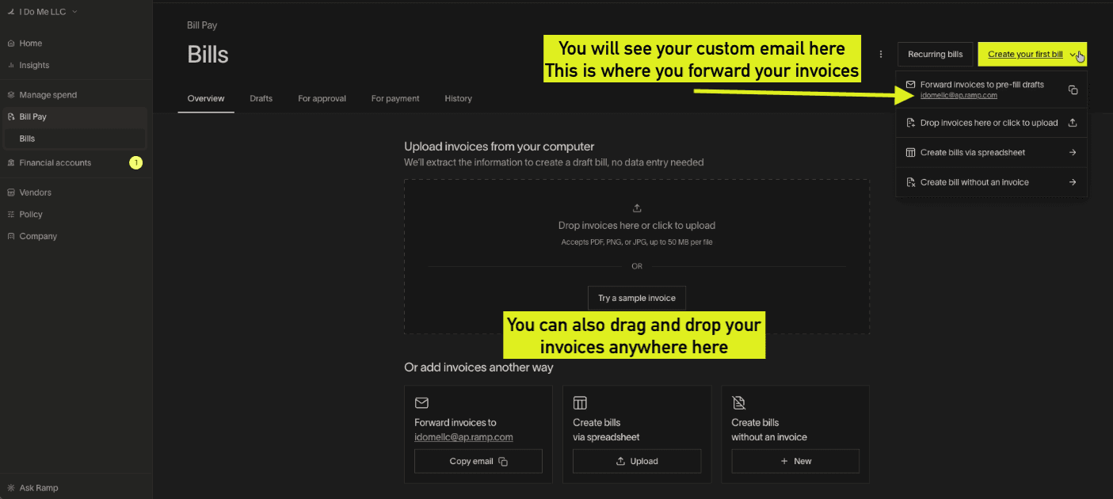Viewport: 1113px width, 499px height.
Task: Click the Vendors icon in the sidebar
Action: 11,192
